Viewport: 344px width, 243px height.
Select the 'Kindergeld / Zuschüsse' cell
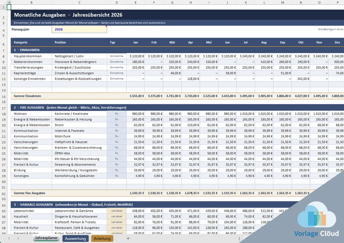79,68
